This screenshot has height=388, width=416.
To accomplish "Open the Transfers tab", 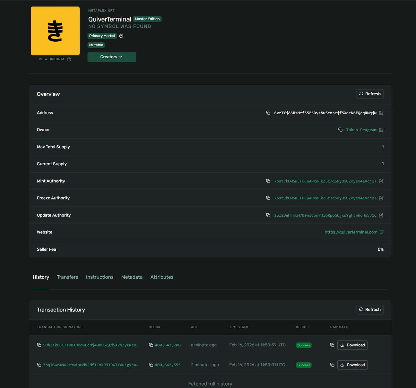I will (67, 277).
